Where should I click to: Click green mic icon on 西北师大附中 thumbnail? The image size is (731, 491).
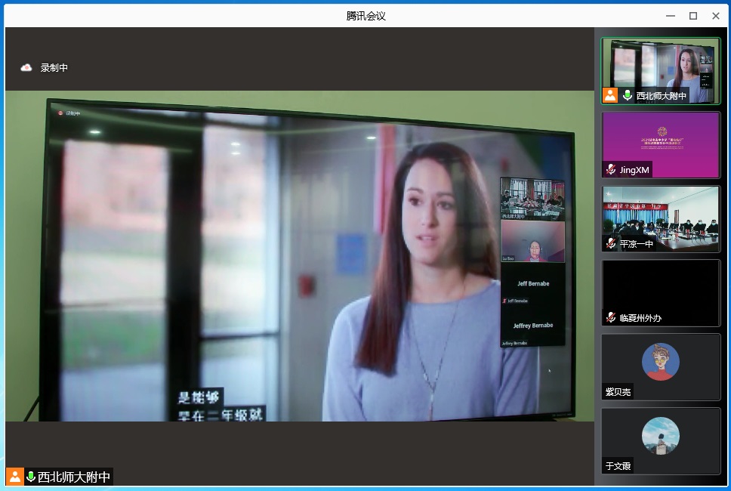point(627,95)
